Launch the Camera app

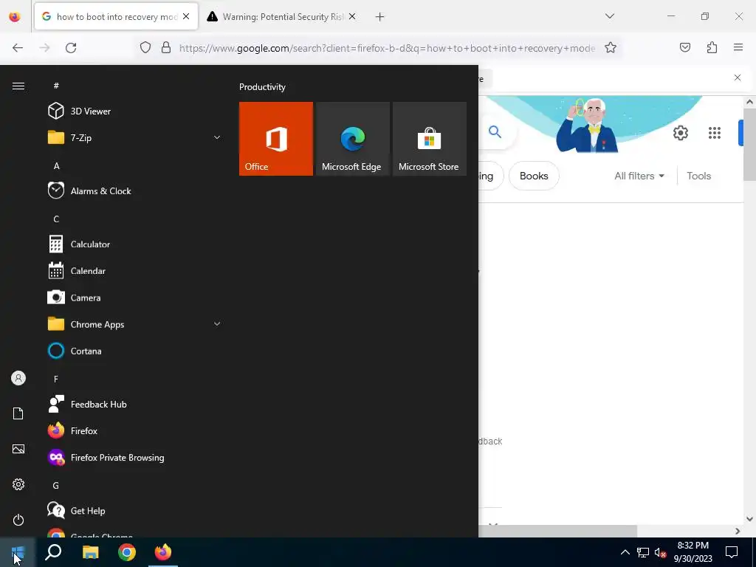[135, 298]
